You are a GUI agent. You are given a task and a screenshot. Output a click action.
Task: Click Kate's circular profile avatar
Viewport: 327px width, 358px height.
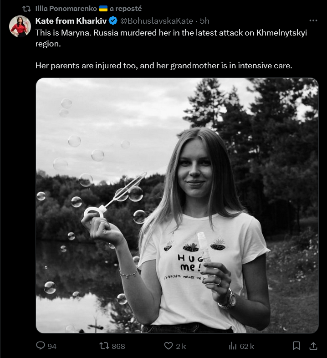(20, 26)
